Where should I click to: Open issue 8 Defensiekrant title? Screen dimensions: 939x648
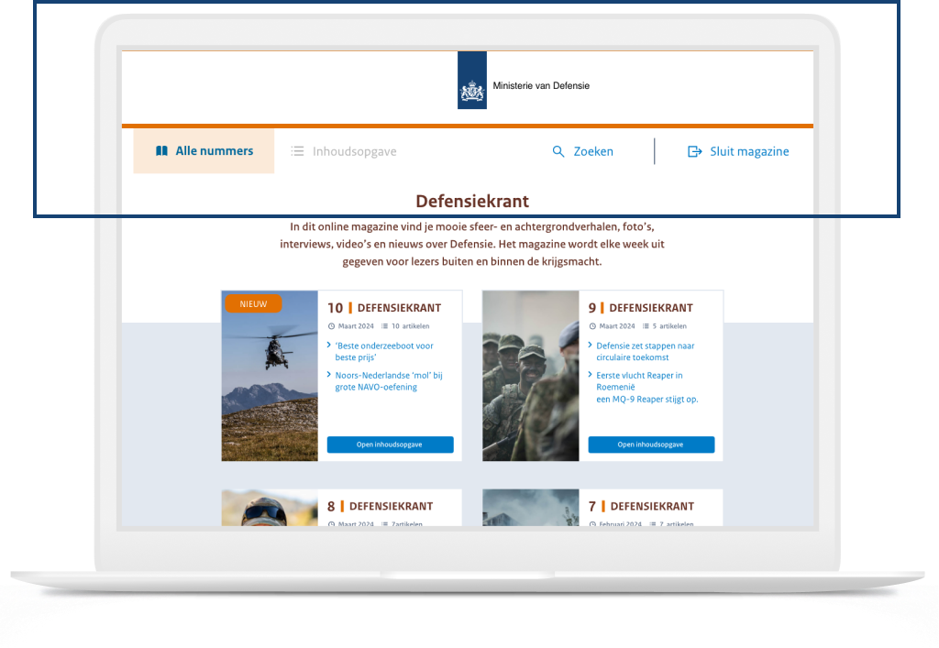(x=381, y=506)
